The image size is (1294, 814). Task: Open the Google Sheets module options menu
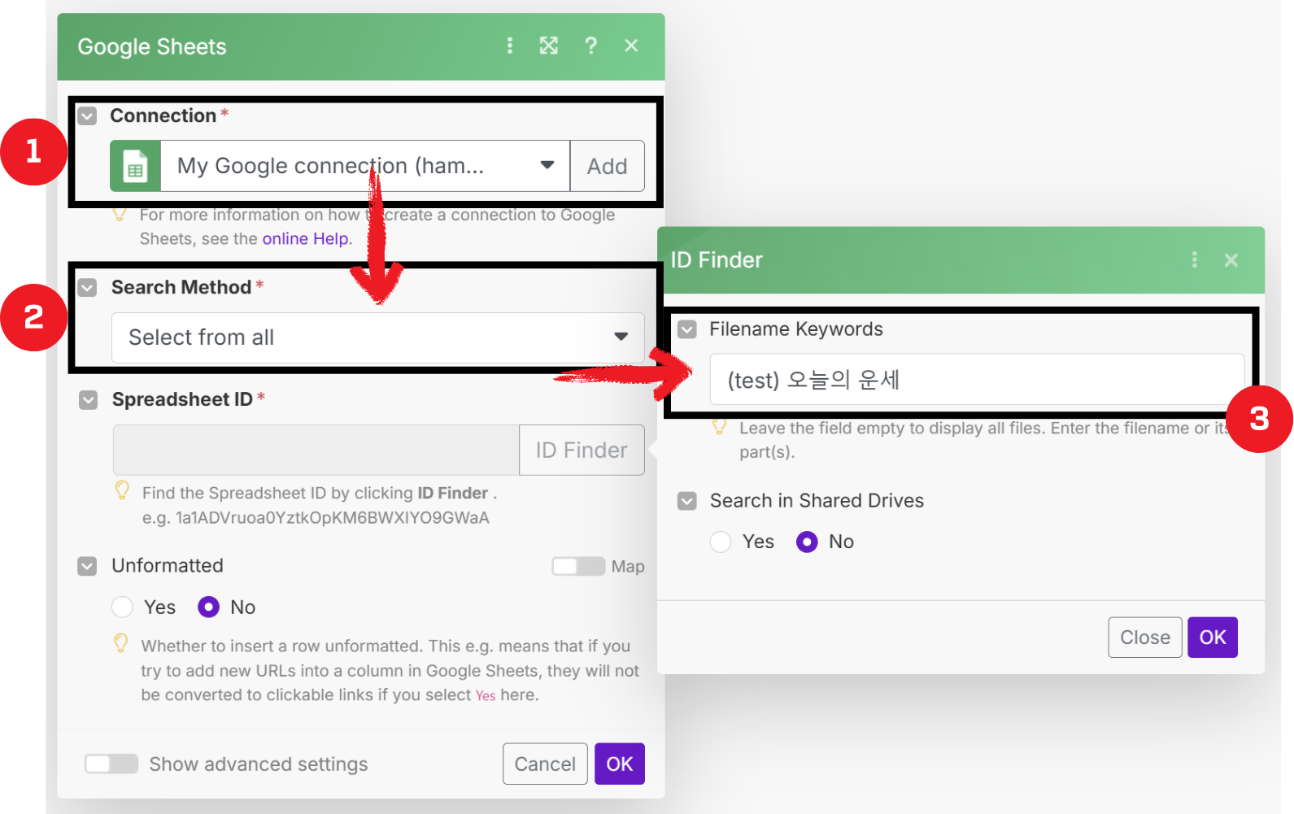tap(510, 46)
